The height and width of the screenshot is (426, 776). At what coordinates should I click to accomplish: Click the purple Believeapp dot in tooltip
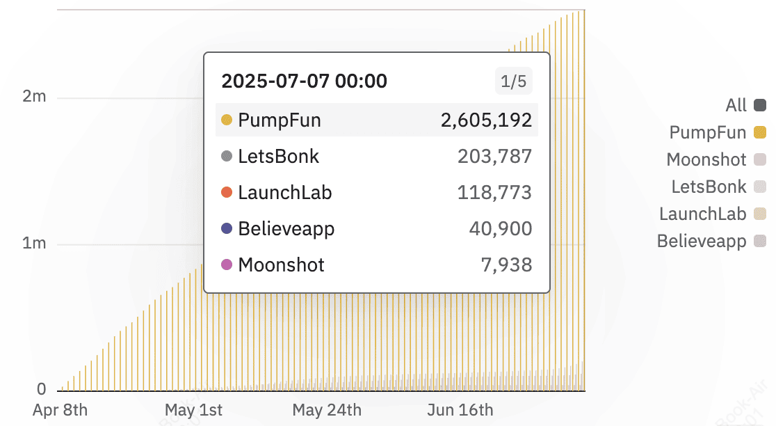point(227,228)
